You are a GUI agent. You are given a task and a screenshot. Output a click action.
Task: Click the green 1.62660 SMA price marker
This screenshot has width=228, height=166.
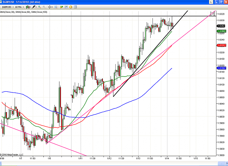click(x=221, y=31)
